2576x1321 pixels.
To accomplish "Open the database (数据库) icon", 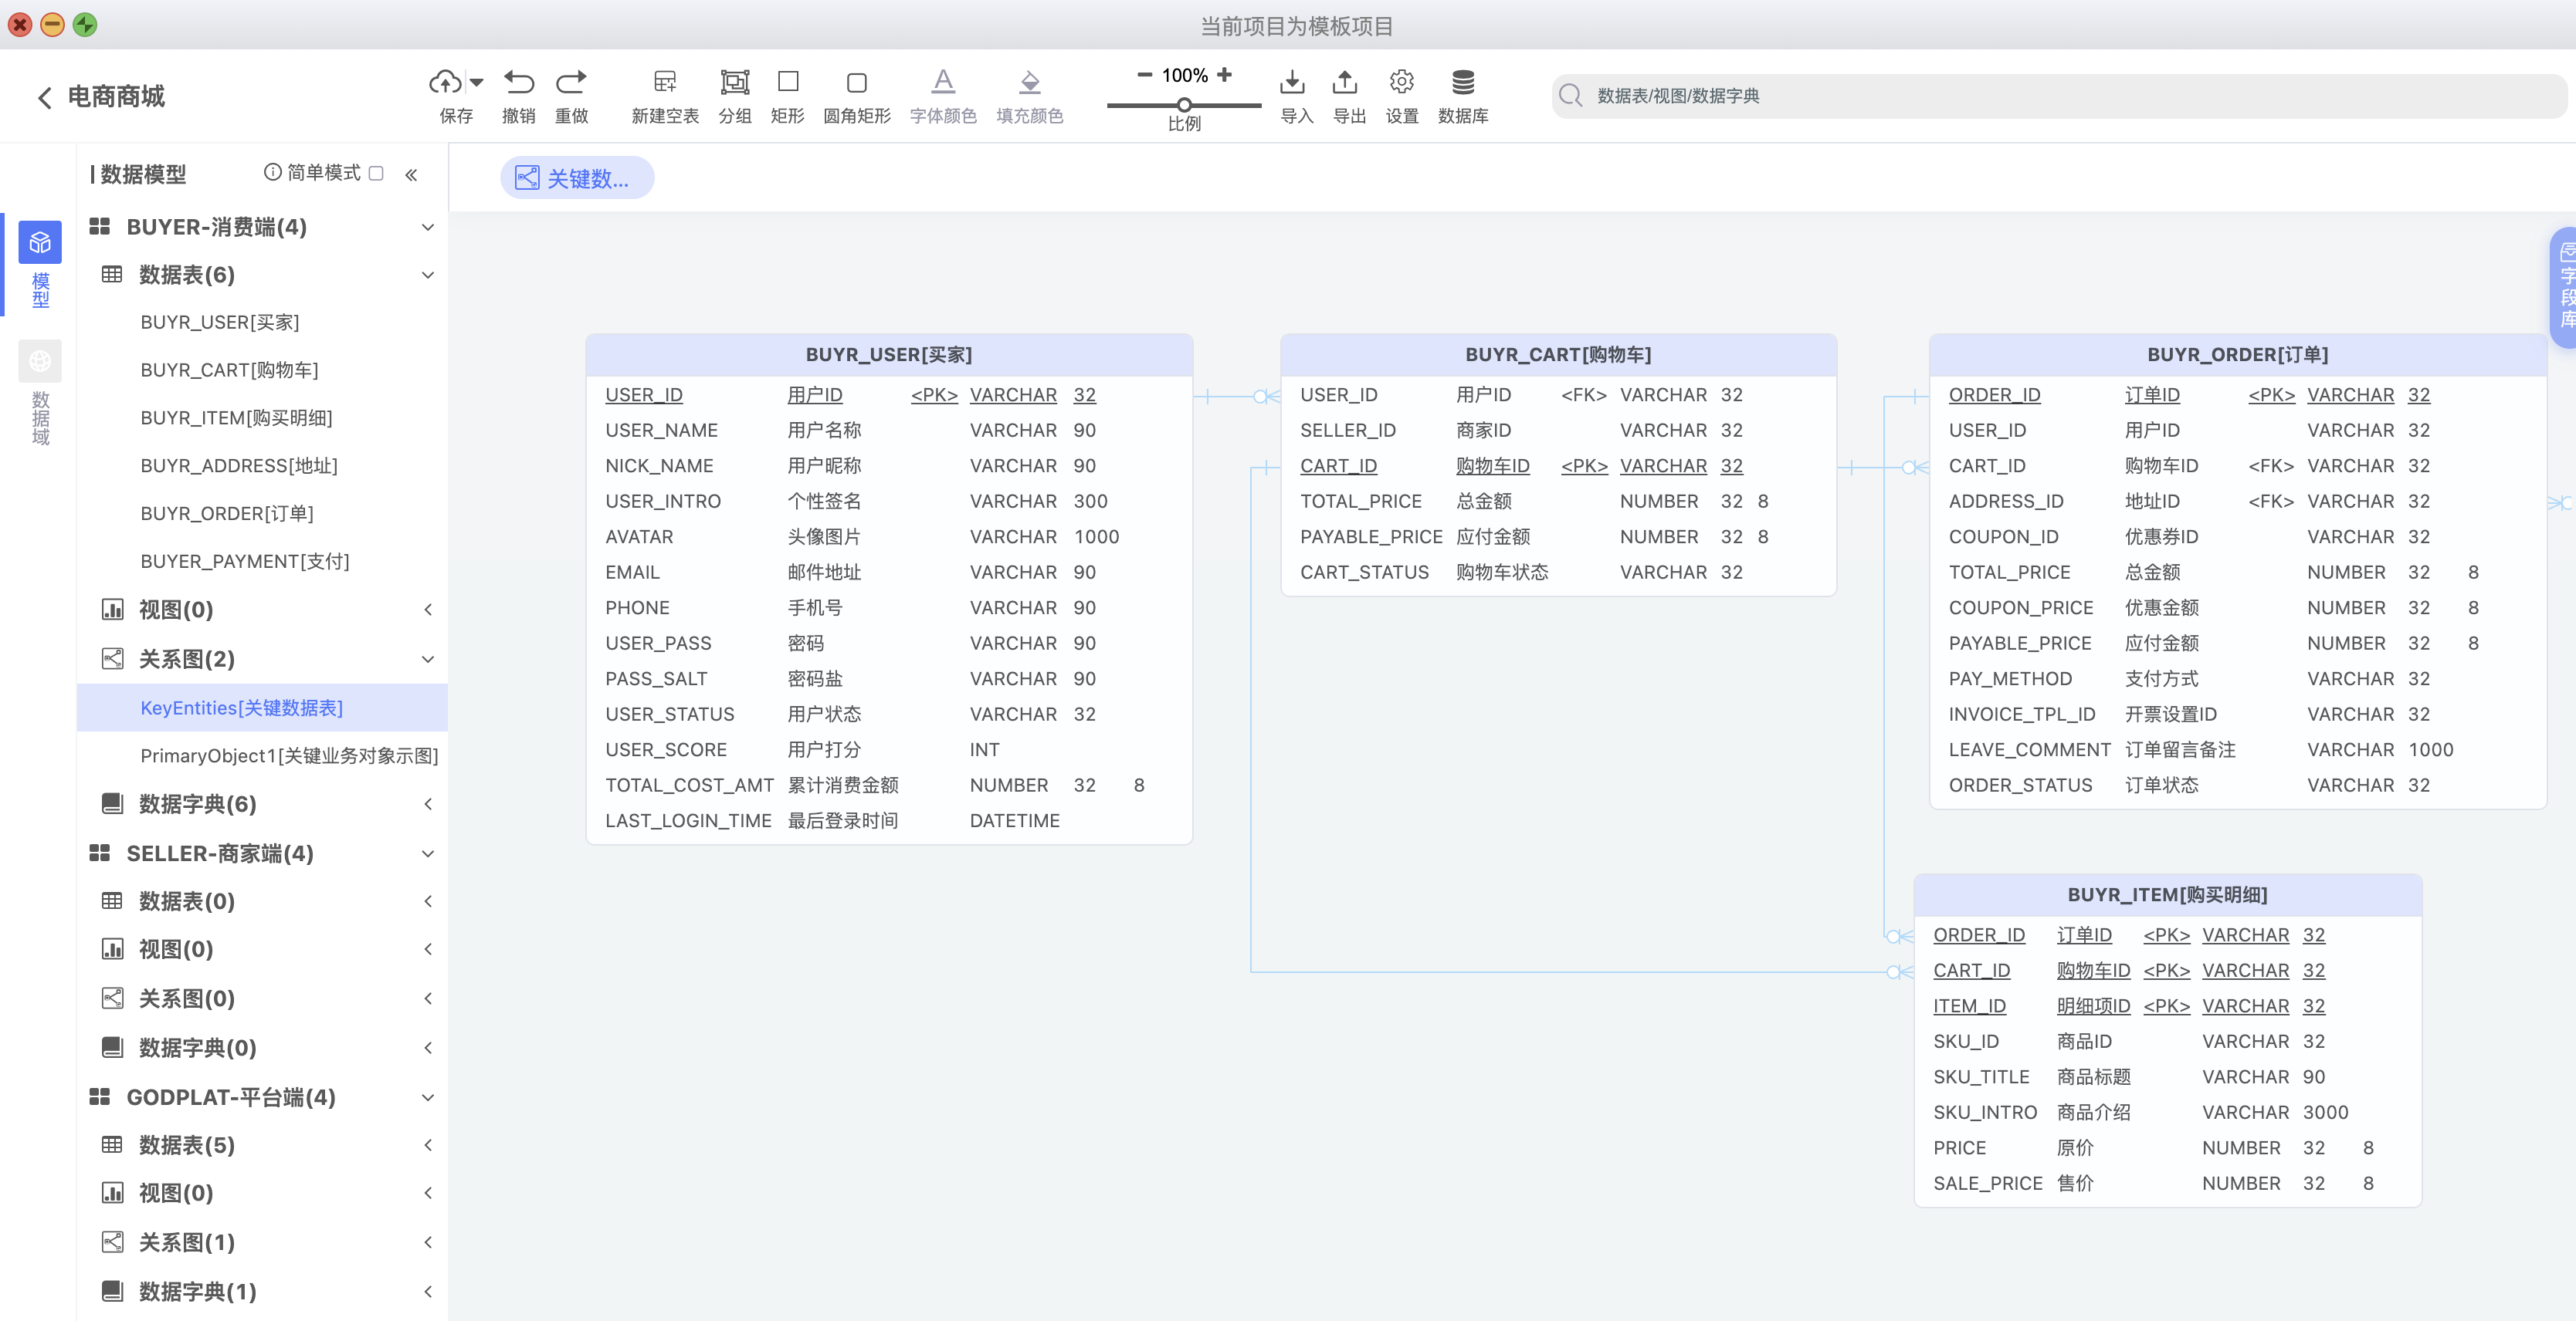I will coord(1462,81).
